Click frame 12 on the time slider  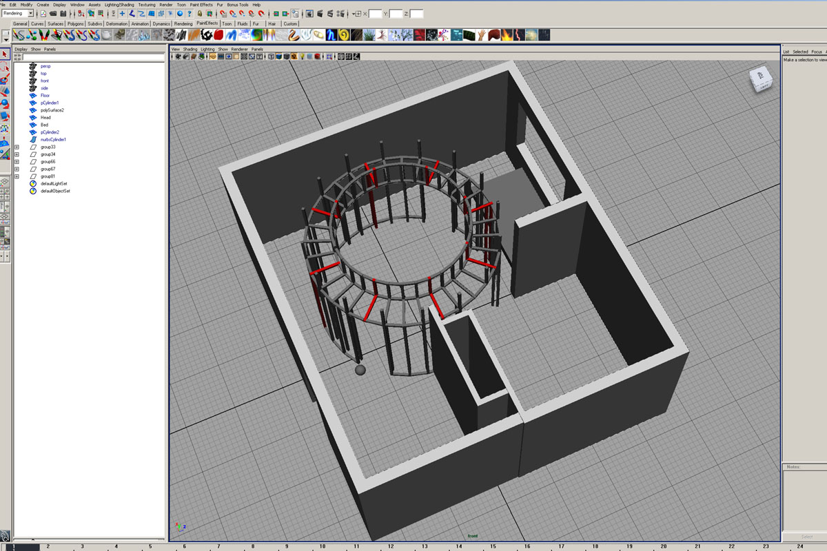pyautogui.click(x=389, y=546)
